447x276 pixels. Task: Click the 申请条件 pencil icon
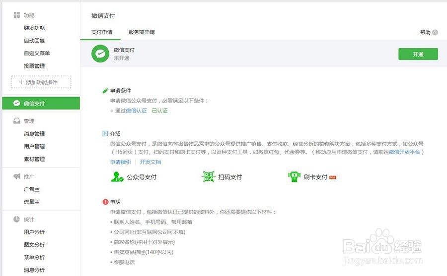[x=105, y=91]
